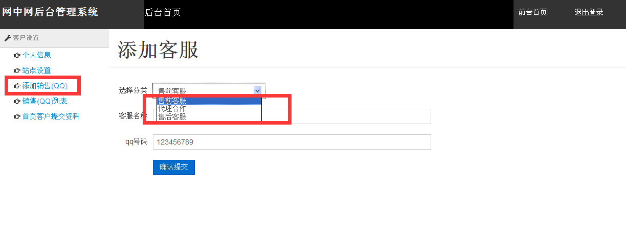Focus the qq号码 input field
The width and height of the screenshot is (626, 240).
tap(292, 142)
